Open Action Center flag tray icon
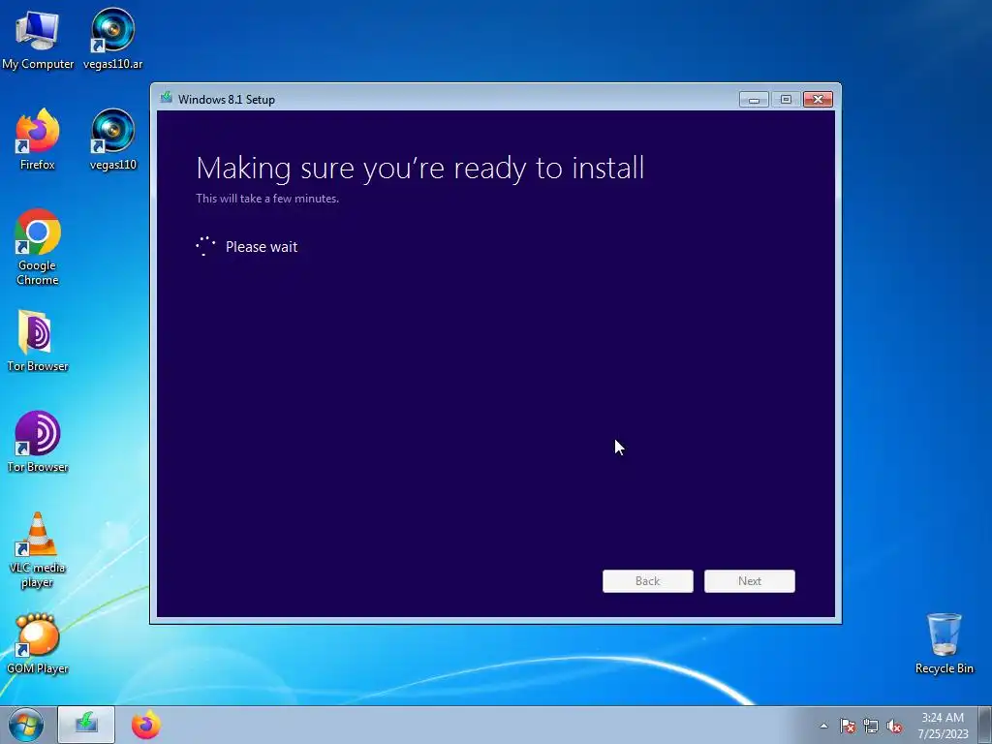 click(847, 726)
